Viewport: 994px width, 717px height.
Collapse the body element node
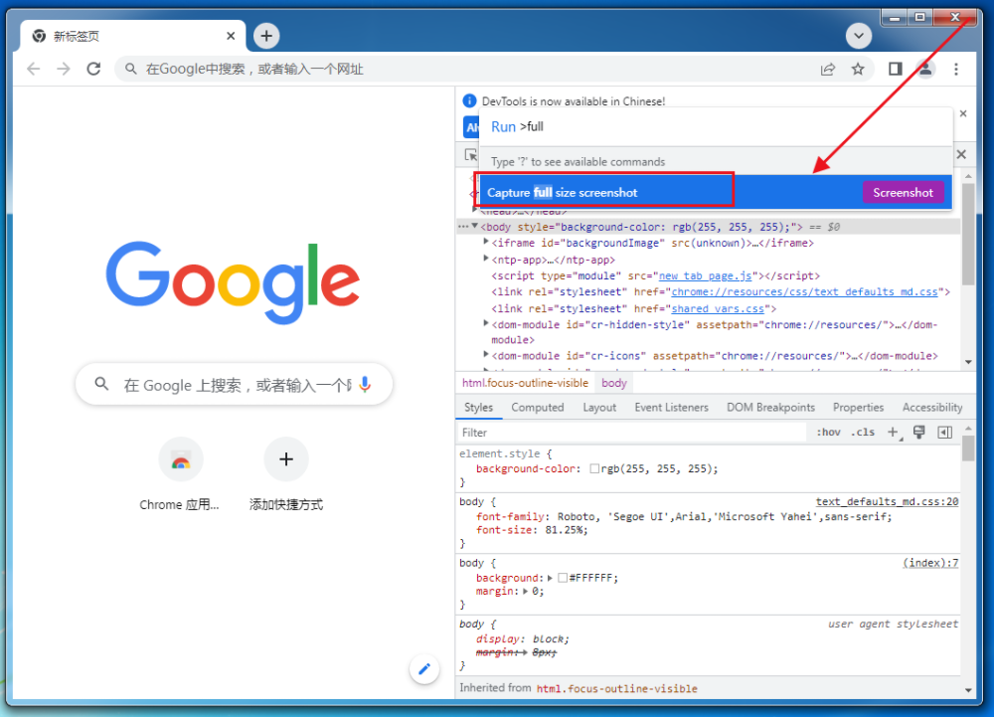pos(475,227)
